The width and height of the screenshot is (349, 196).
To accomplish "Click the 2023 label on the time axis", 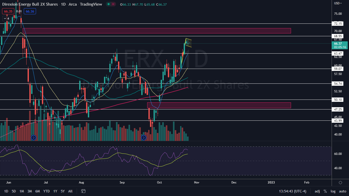I will point(271,182).
